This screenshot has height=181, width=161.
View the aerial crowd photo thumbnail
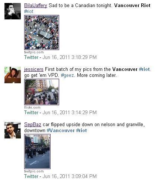(42, 32)
